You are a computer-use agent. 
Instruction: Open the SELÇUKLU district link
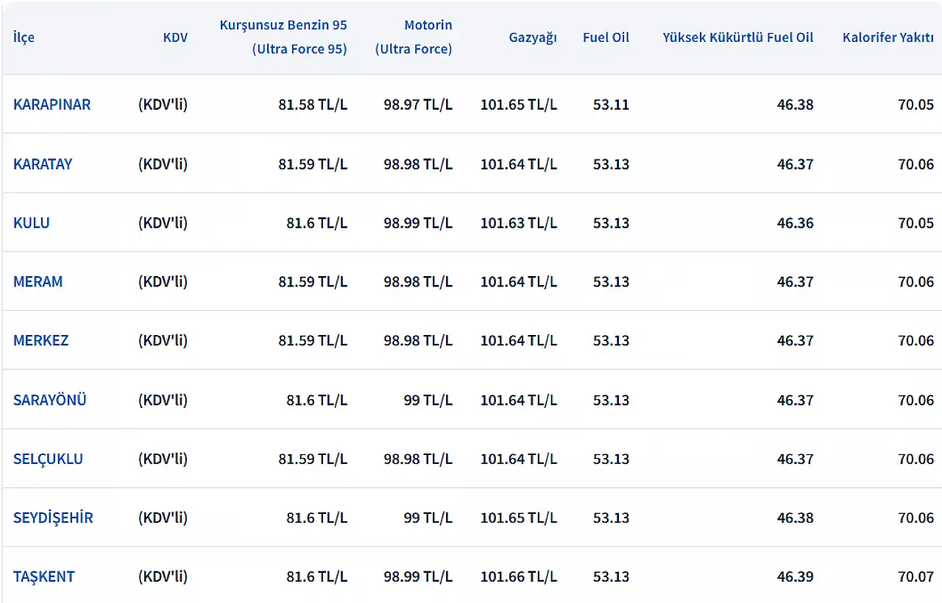coord(48,459)
